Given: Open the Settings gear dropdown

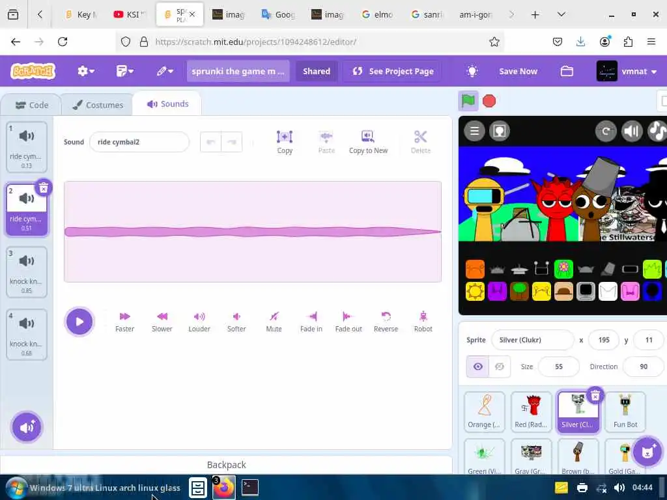Looking at the screenshot, I should pos(85,71).
